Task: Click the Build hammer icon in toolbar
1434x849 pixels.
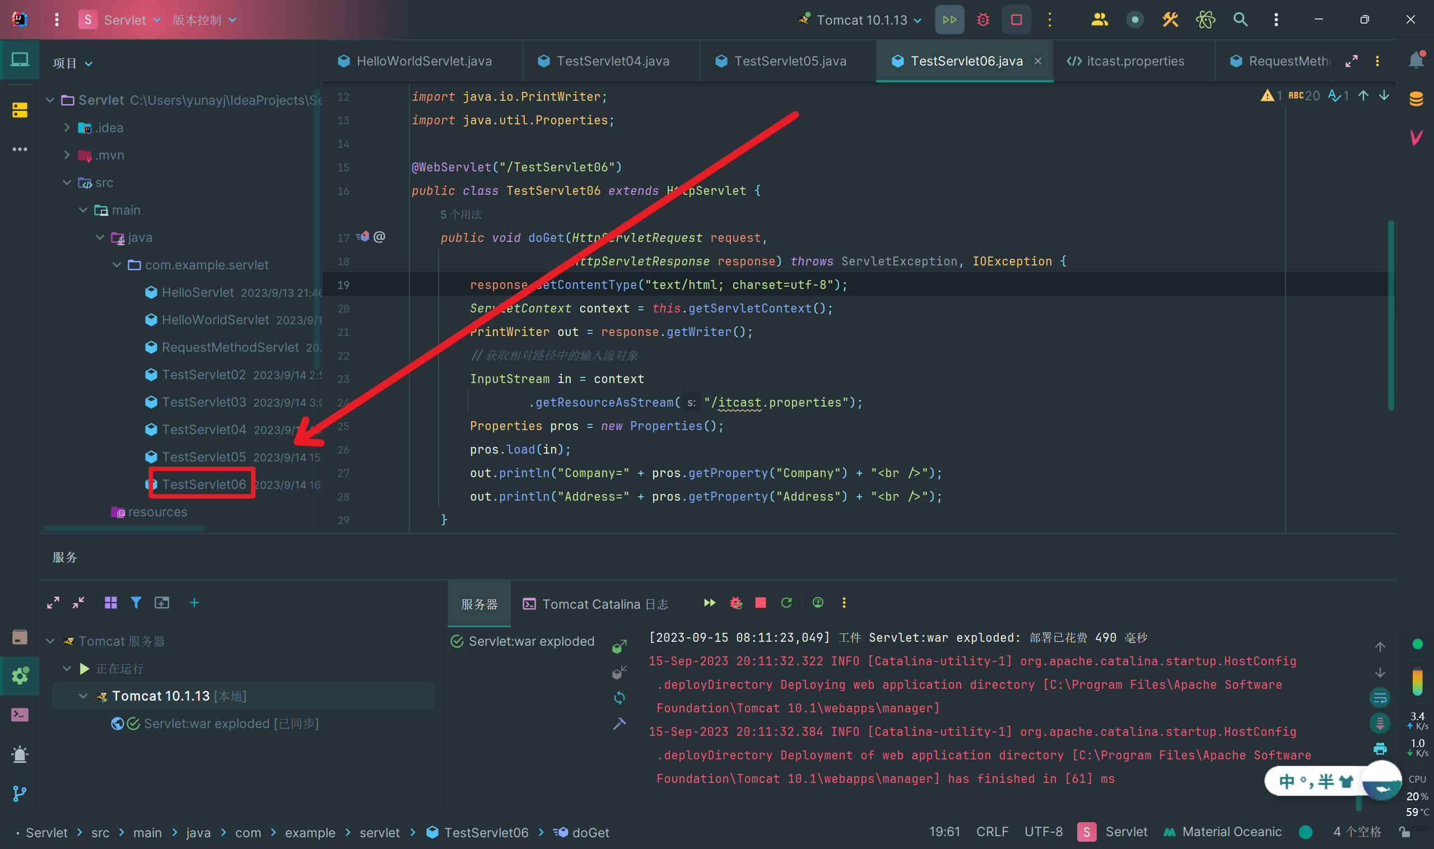Action: coord(1170,20)
